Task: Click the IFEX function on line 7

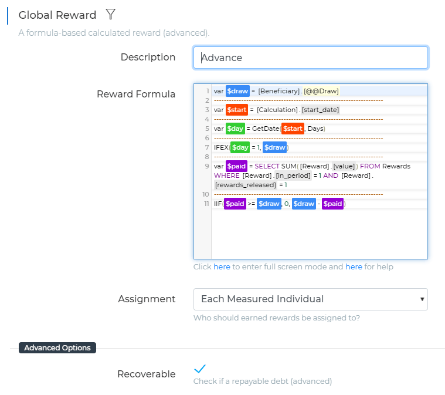Action: [221, 147]
